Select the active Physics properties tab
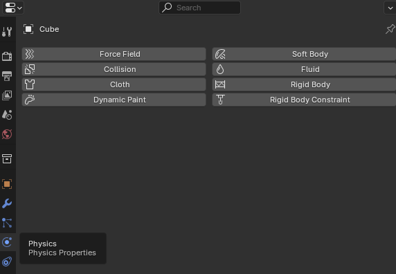Viewport: 396px width, 274px height. pyautogui.click(x=7, y=242)
